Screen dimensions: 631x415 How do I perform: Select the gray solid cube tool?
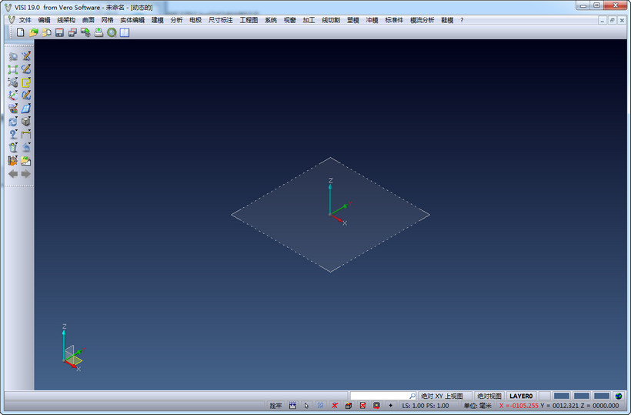click(x=26, y=121)
